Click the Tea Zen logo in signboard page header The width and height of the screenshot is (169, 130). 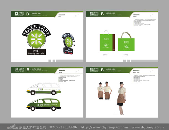click(19, 14)
